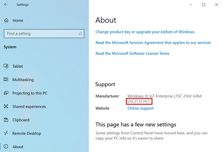The width and height of the screenshot is (223, 152).
Task: Open the Online support link
Action: click(x=140, y=108)
